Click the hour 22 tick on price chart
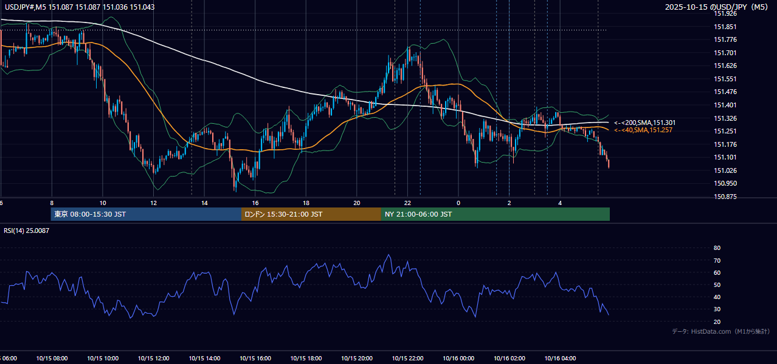 pos(407,203)
